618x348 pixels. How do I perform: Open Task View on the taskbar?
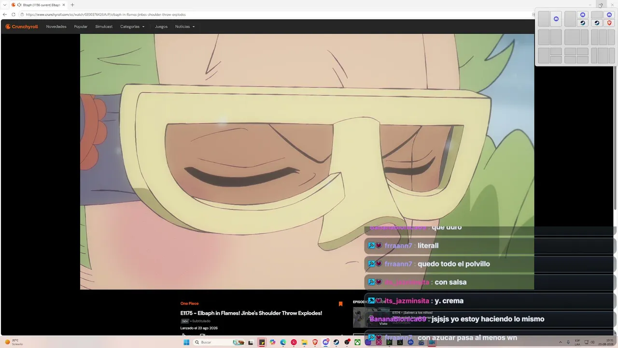[251, 342]
